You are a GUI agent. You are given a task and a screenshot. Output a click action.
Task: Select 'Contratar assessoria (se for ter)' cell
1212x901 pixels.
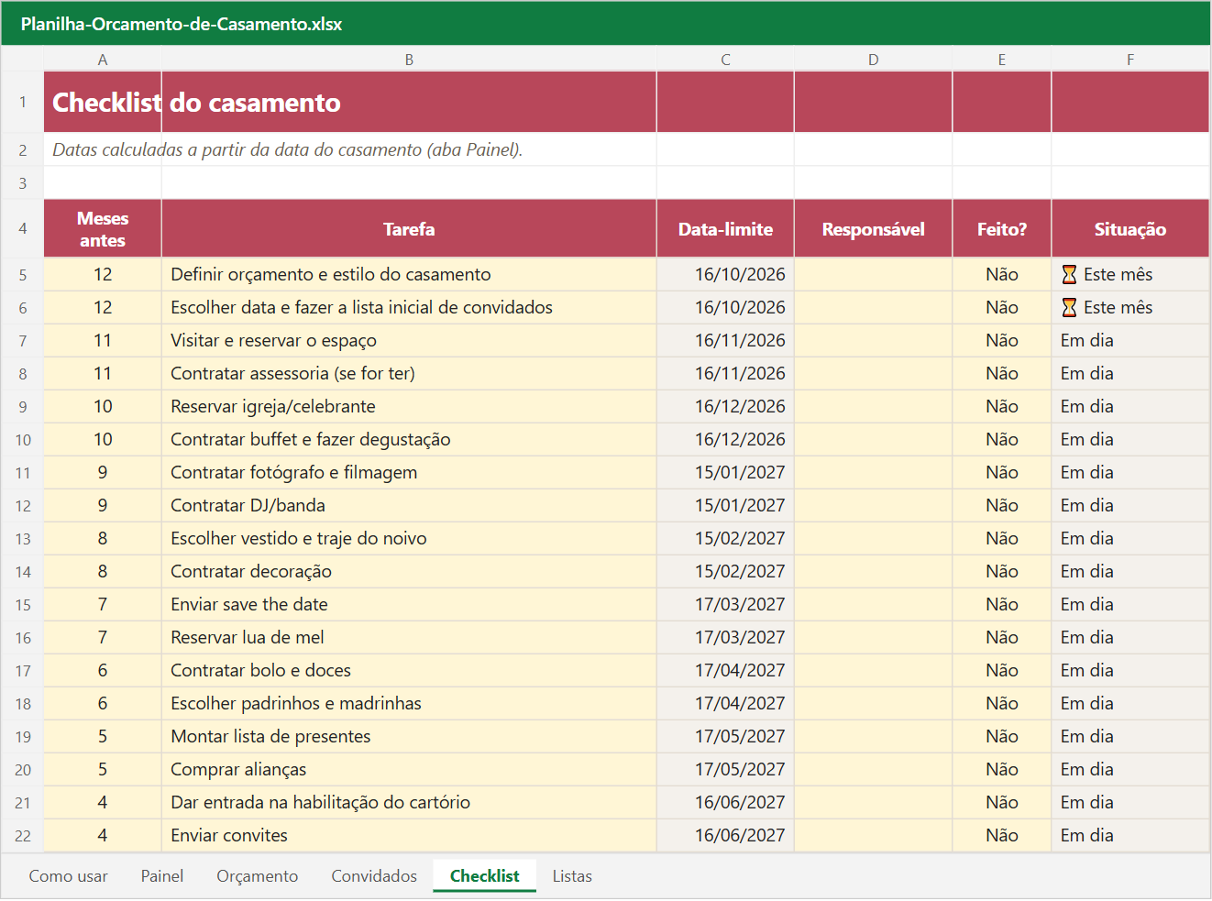[x=409, y=374]
